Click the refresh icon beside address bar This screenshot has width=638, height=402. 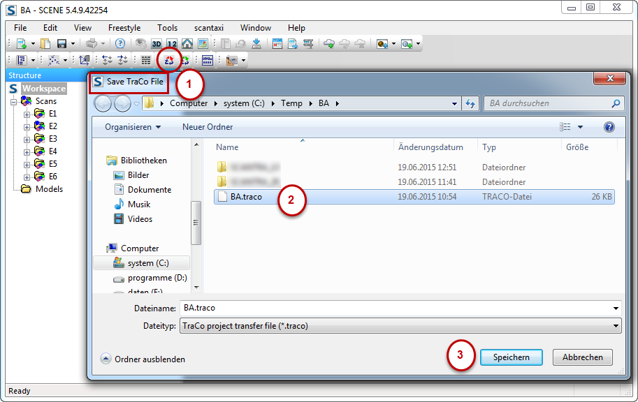click(471, 104)
